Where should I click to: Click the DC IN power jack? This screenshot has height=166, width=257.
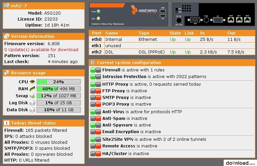179,21
